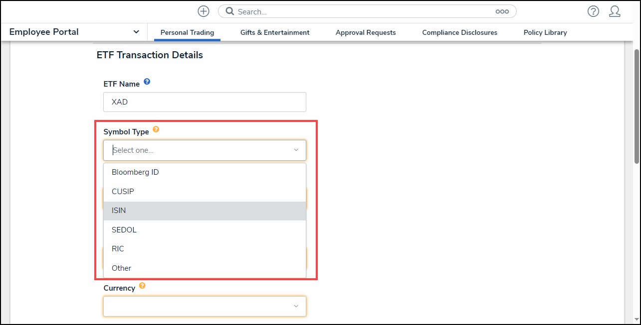Collapse the Symbol Type dropdown arrow
Screen dimensions: 641x325
[x=296, y=150]
